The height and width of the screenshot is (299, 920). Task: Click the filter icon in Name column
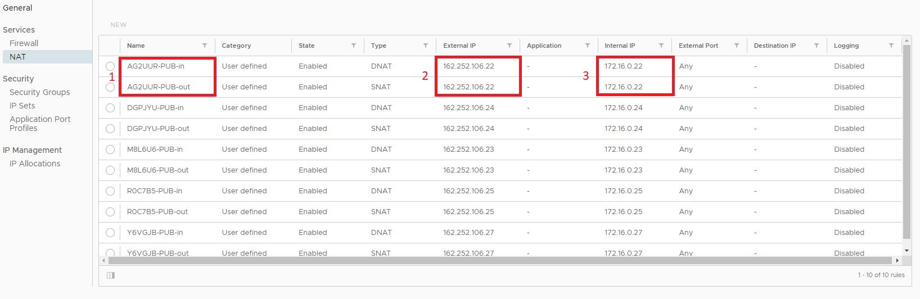[x=205, y=46]
